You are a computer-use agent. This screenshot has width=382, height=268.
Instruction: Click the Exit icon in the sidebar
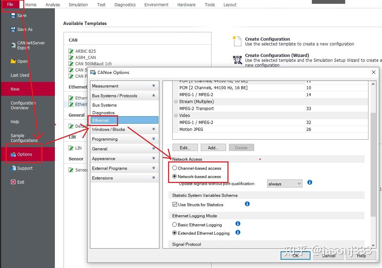[13, 182]
